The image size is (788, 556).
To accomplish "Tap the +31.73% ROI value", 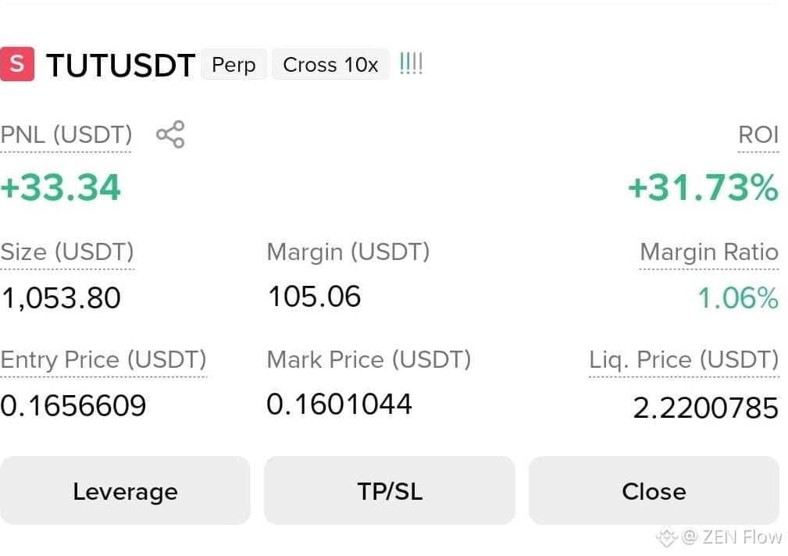I will (703, 187).
